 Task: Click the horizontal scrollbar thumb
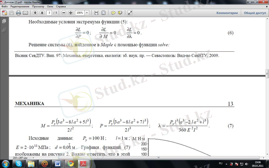(158, 158)
